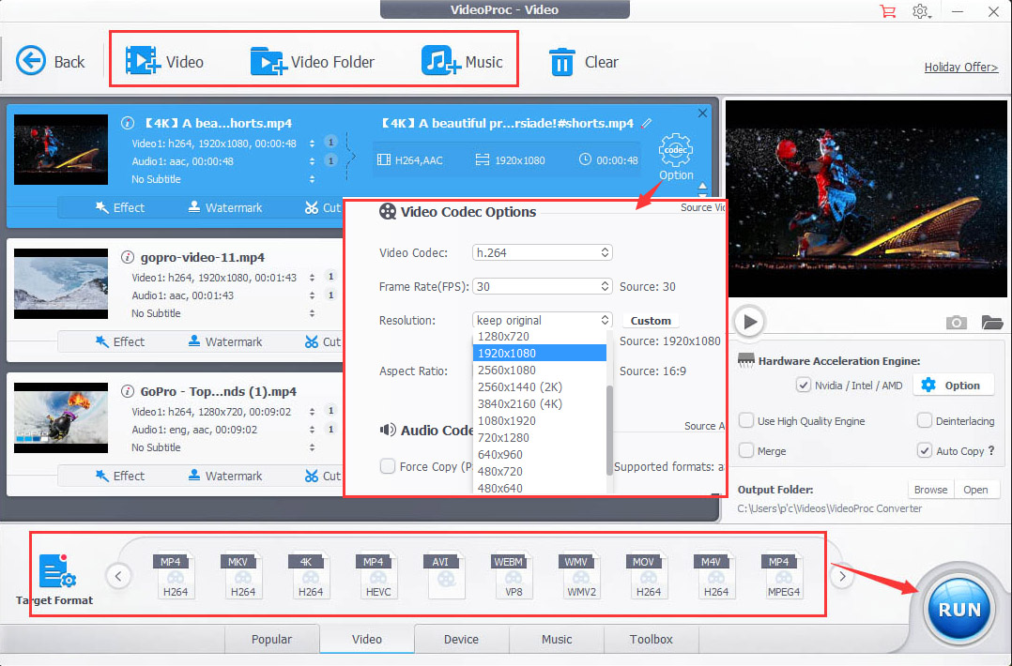Switch to the Video tab
This screenshot has width=1012, height=666.
tap(366, 639)
